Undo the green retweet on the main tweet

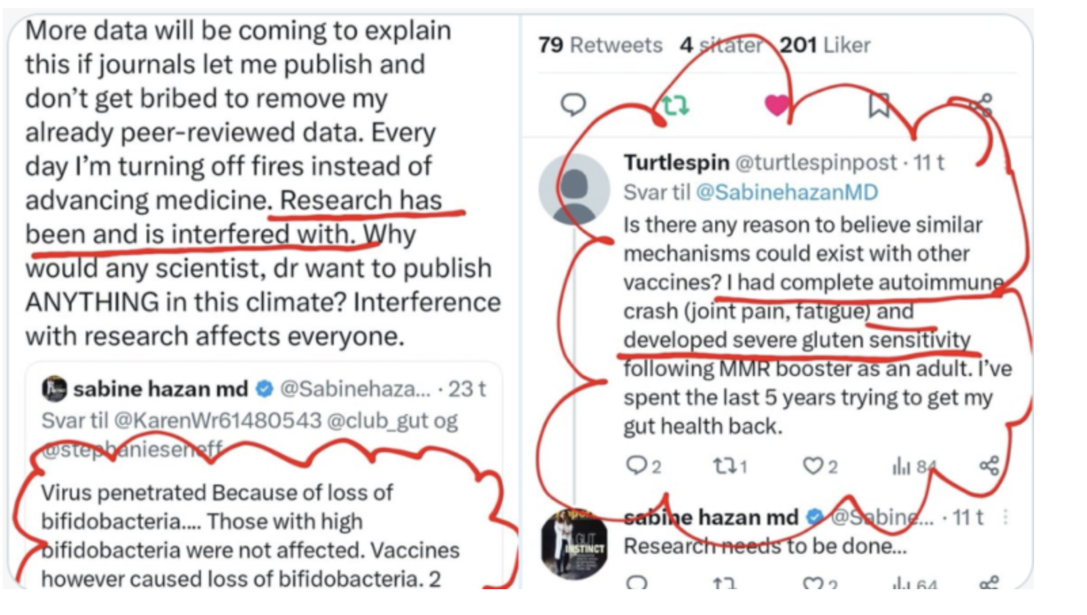(675, 105)
